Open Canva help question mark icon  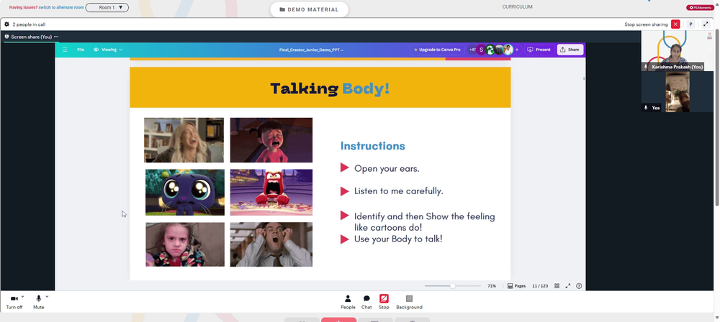[x=579, y=286]
